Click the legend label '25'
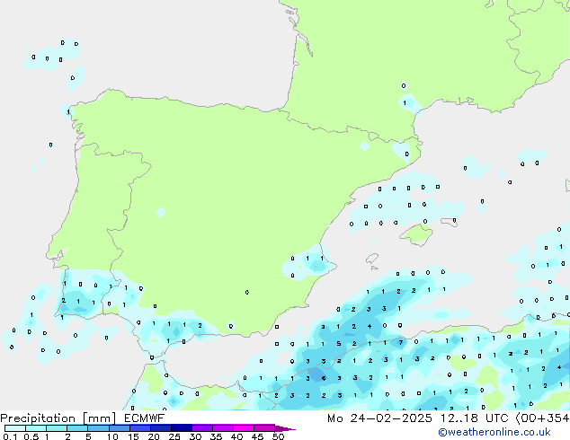Image resolution: width=570 pixels, height=440 pixels. tap(174, 436)
